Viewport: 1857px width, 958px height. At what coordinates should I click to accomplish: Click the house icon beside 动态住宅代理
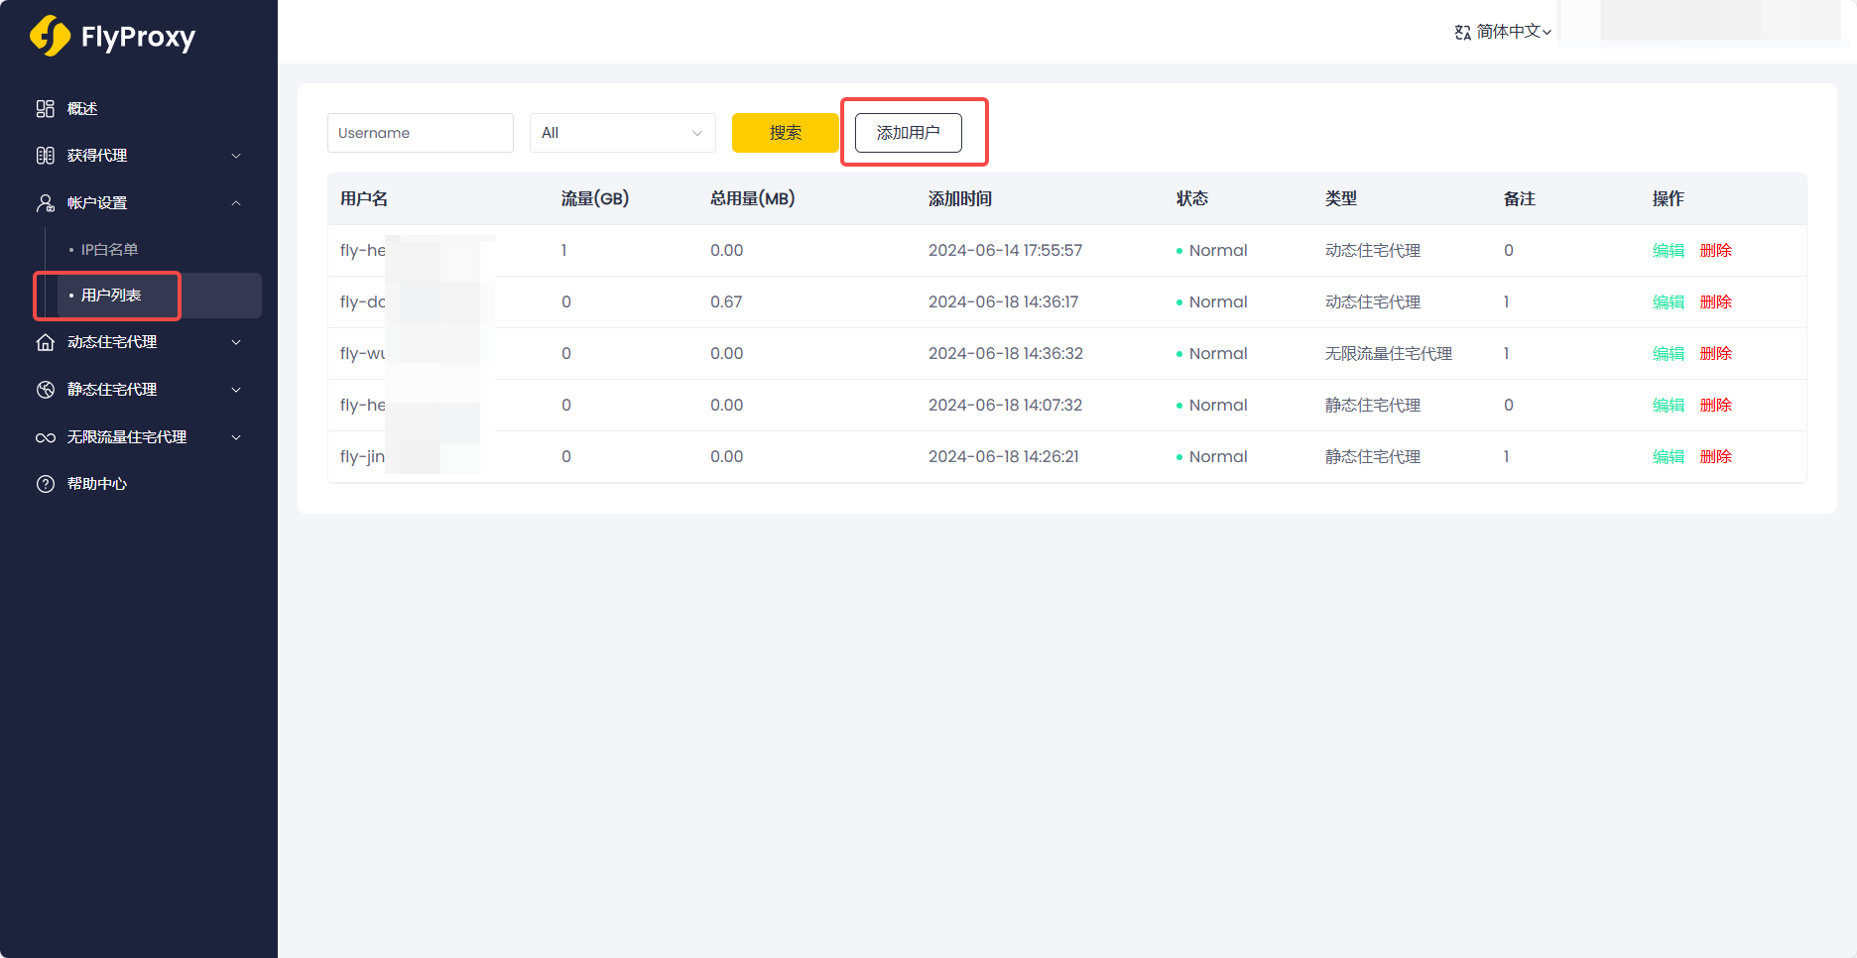(x=46, y=342)
